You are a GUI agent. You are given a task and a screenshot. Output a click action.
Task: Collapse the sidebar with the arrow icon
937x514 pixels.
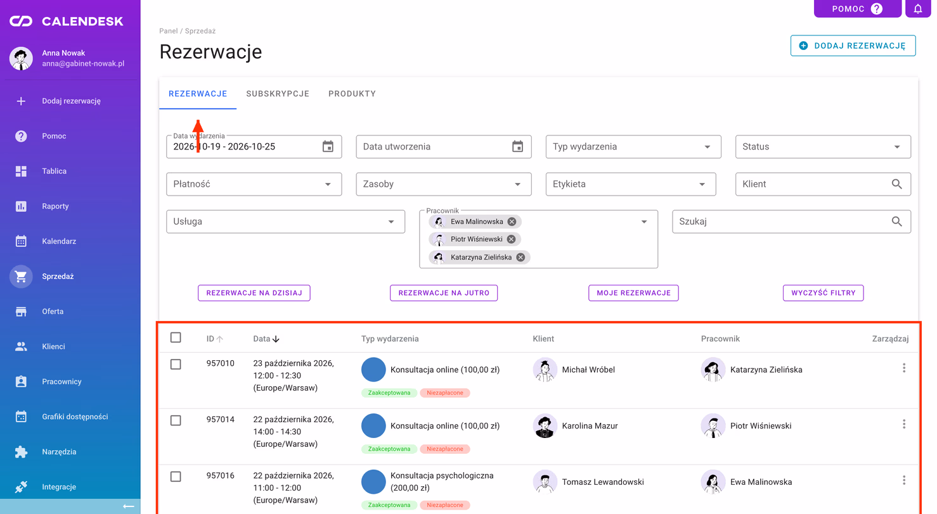128,506
